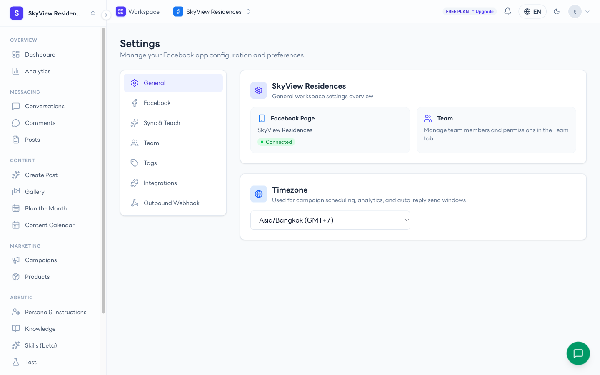This screenshot has width=600, height=375.
Task: Open Create Post sparkle icon
Action: coord(16,175)
